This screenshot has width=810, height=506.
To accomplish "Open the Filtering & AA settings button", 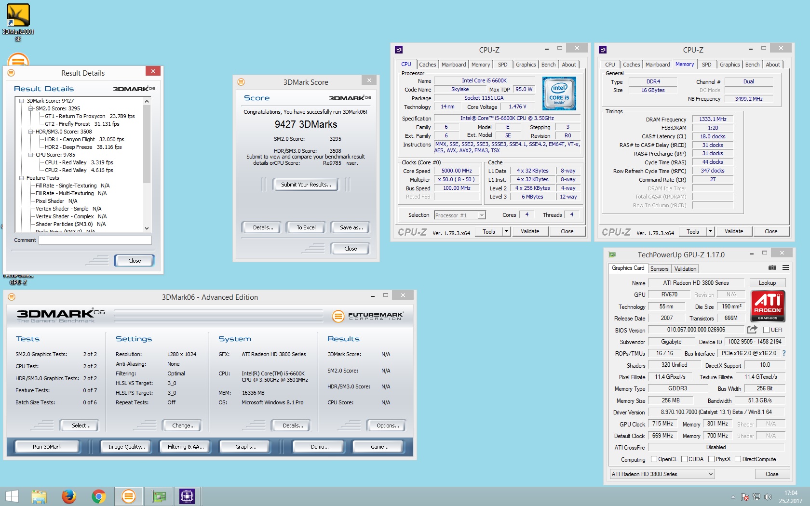I will tap(186, 447).
